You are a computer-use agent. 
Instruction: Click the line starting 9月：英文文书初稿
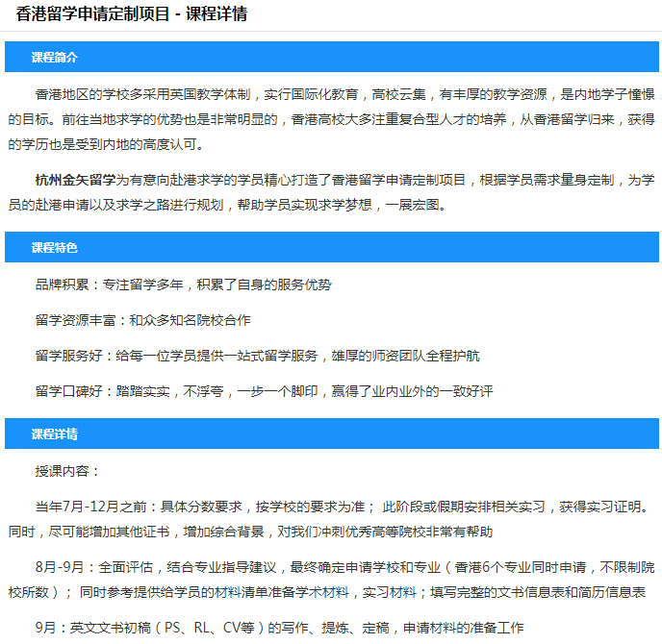(x=279, y=628)
